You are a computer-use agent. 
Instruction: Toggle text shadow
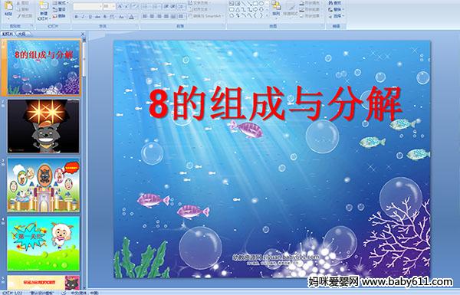tap(105, 17)
